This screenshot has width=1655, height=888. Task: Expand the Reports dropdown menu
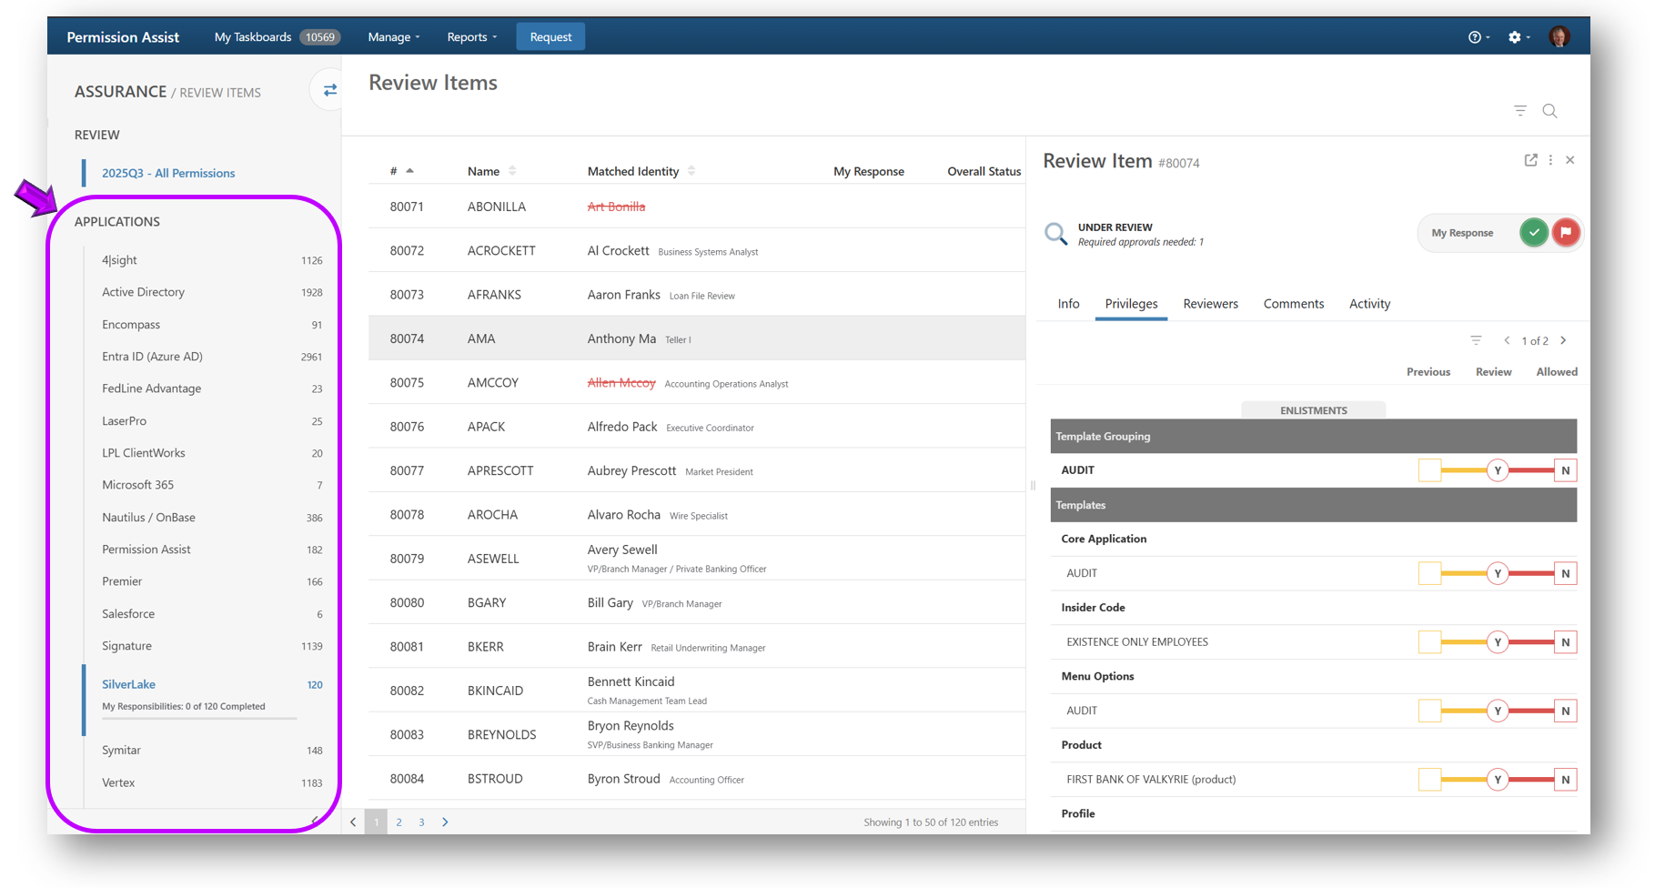click(x=471, y=37)
